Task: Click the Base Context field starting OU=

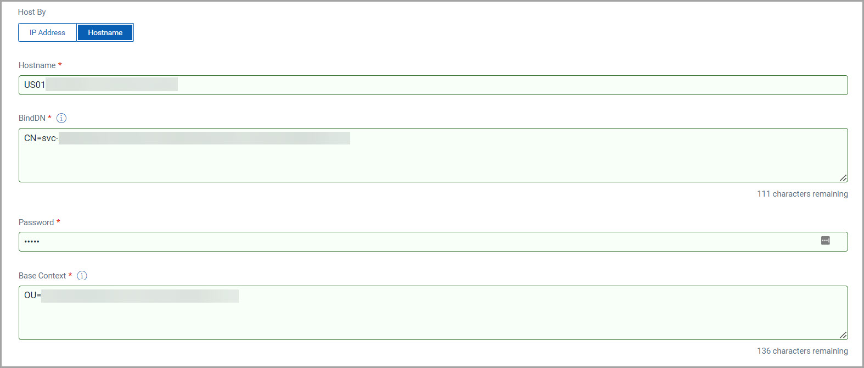Action: click(384, 312)
